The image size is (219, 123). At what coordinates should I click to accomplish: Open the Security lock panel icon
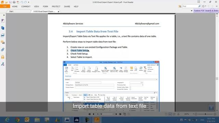pos(3,57)
